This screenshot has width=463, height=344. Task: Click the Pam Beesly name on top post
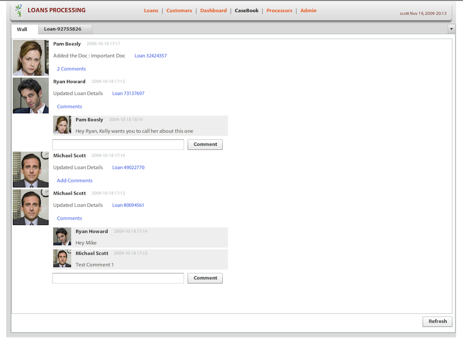(67, 44)
